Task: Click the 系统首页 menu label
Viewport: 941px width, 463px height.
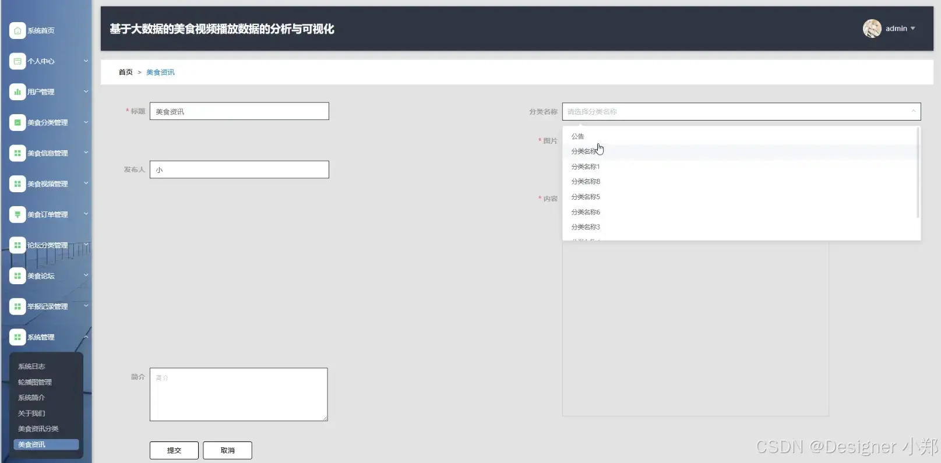Action: 41,30
